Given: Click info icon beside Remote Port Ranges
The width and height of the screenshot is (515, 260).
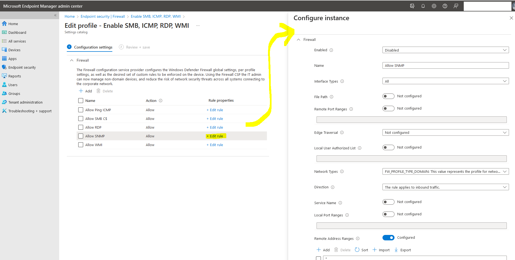Looking at the screenshot, I should pos(351,109).
